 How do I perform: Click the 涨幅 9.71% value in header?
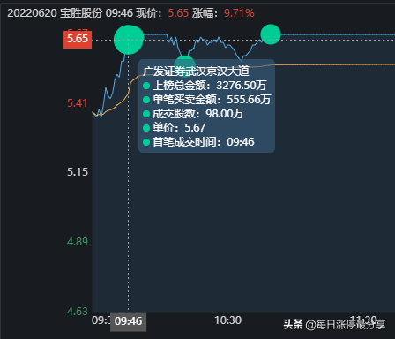239,13
